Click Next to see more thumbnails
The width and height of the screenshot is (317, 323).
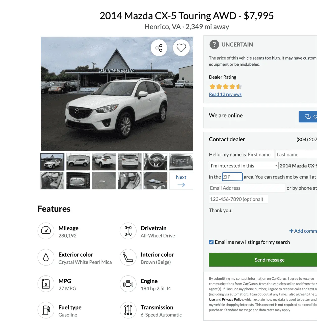point(181,181)
